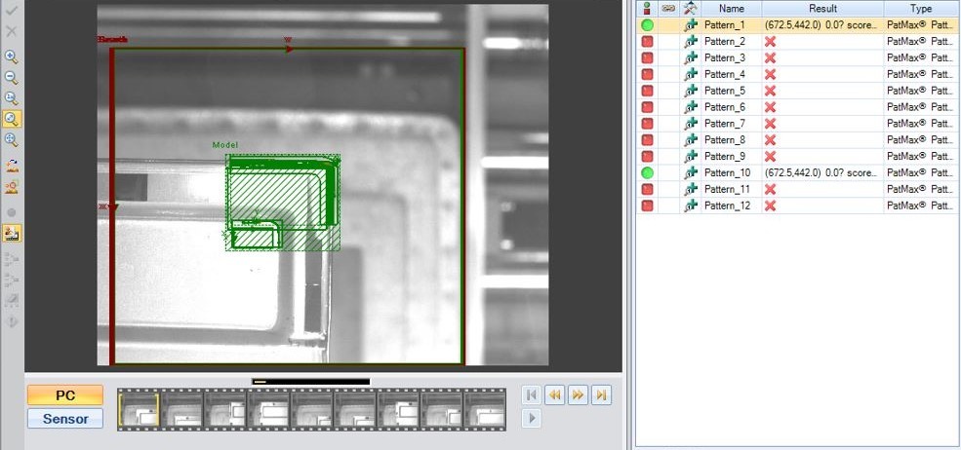
Task: Switch to Sensor image source
Action: tap(64, 419)
